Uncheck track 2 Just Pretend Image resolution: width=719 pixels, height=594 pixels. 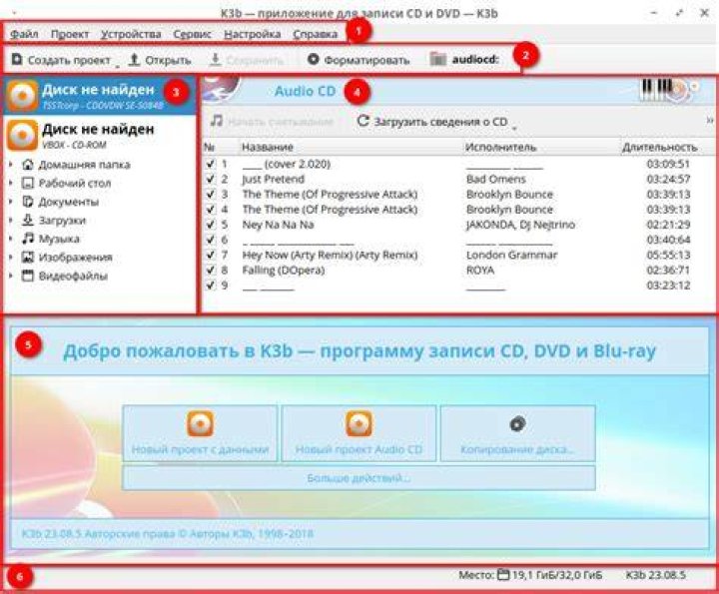(x=210, y=179)
